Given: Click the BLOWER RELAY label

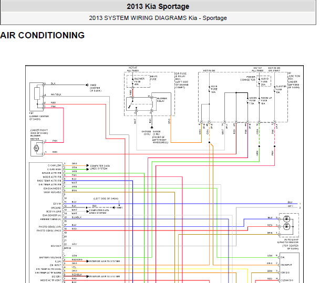Looking at the screenshot, I should (162, 100).
